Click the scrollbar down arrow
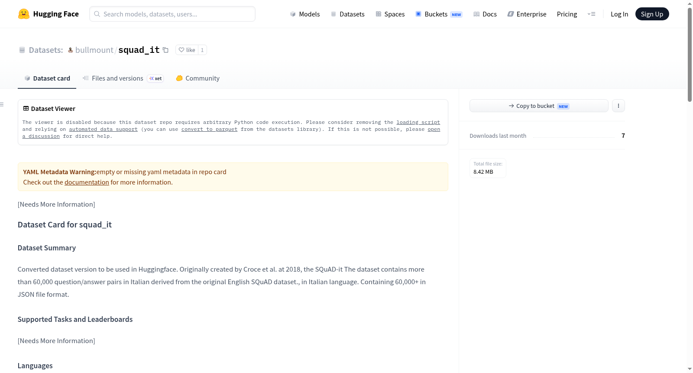 click(x=690, y=369)
